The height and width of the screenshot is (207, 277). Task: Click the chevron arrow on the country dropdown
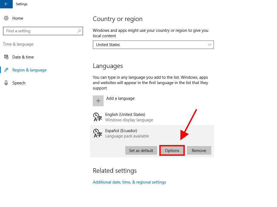209,45
